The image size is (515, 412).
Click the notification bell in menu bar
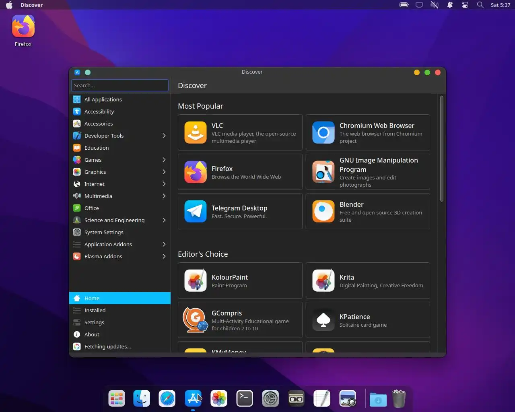click(450, 5)
